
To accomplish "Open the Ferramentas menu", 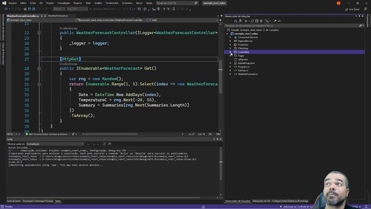I will coord(112,3).
